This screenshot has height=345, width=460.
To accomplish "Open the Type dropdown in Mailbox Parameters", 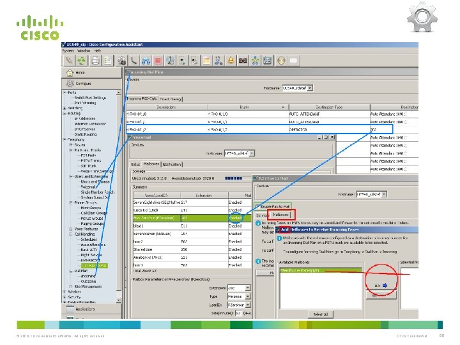I will pos(248,296).
